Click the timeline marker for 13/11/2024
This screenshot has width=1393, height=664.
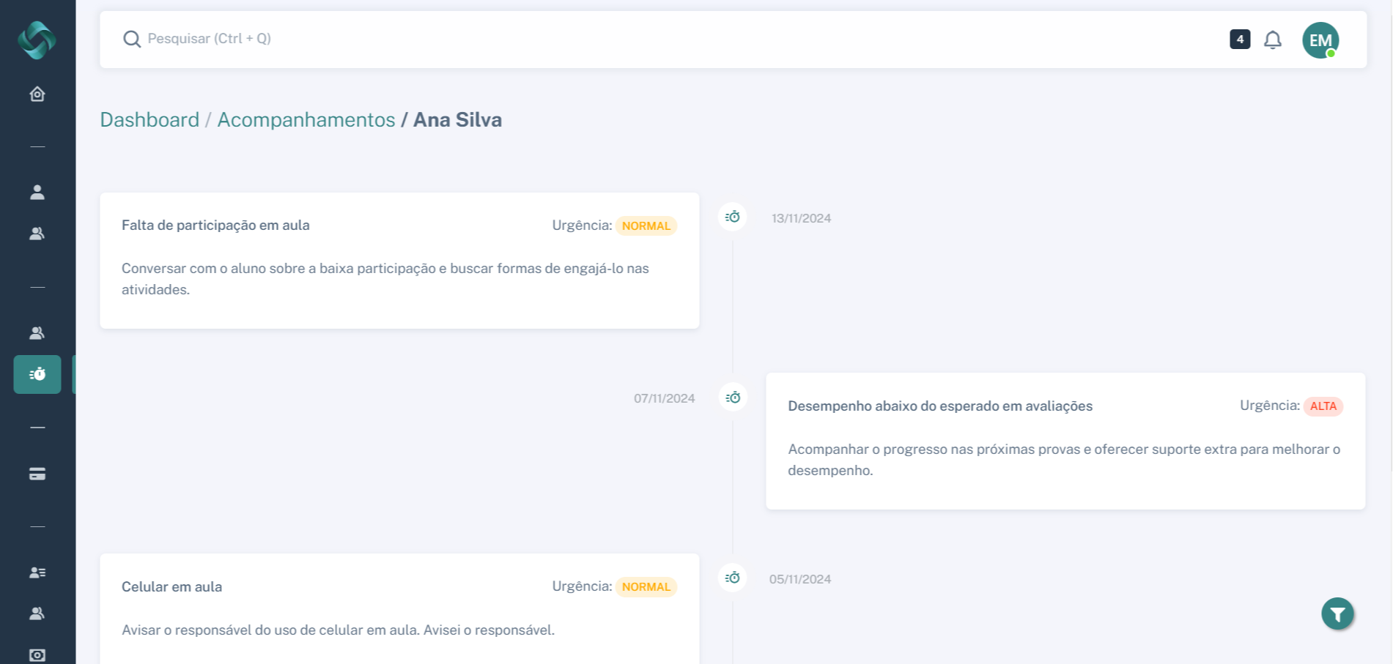tap(733, 217)
